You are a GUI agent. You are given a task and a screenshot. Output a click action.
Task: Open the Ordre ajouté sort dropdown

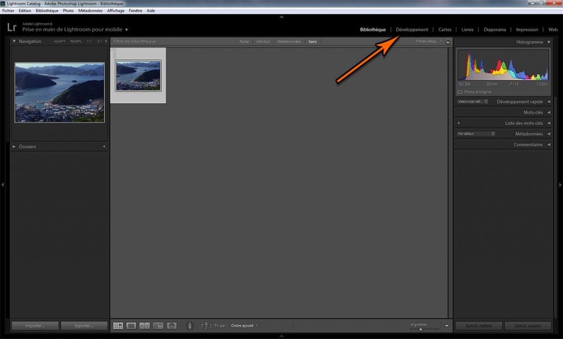pyautogui.click(x=245, y=326)
